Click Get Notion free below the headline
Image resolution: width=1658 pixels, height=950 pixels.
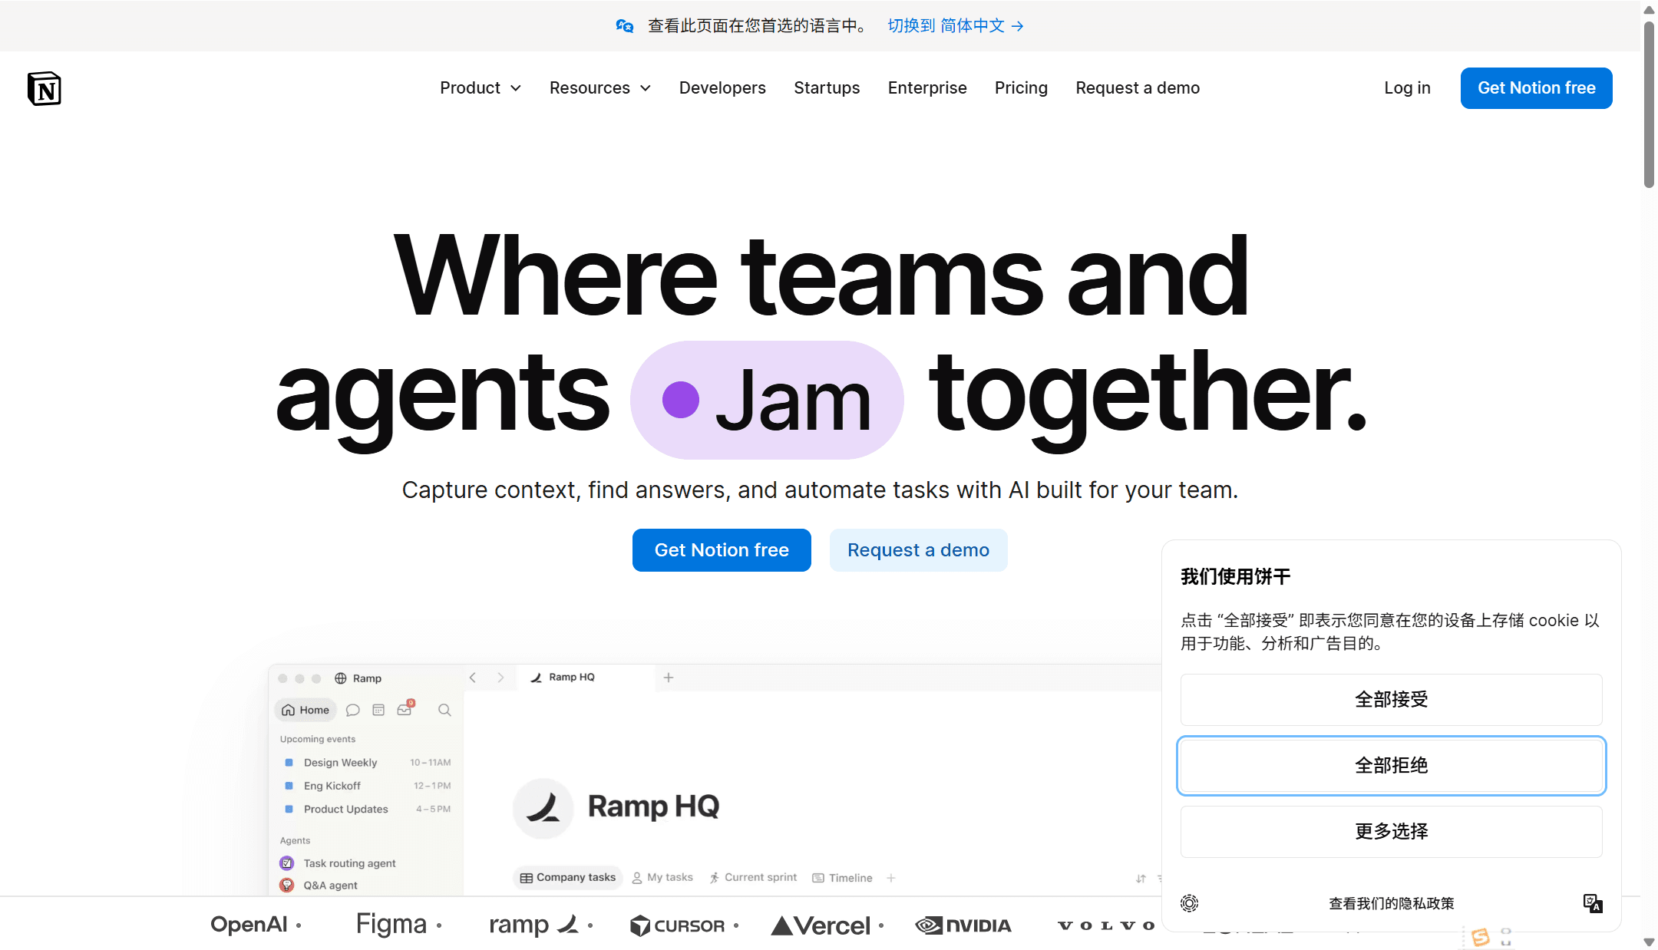(x=722, y=550)
